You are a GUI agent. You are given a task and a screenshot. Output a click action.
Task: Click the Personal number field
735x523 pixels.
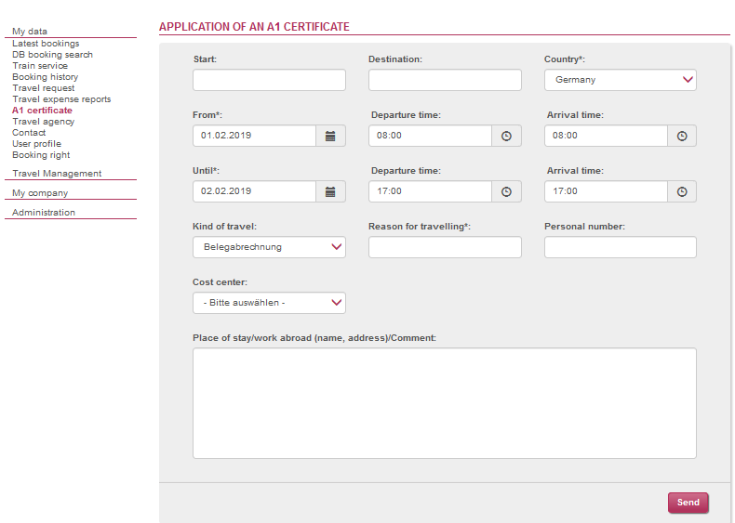(621, 247)
